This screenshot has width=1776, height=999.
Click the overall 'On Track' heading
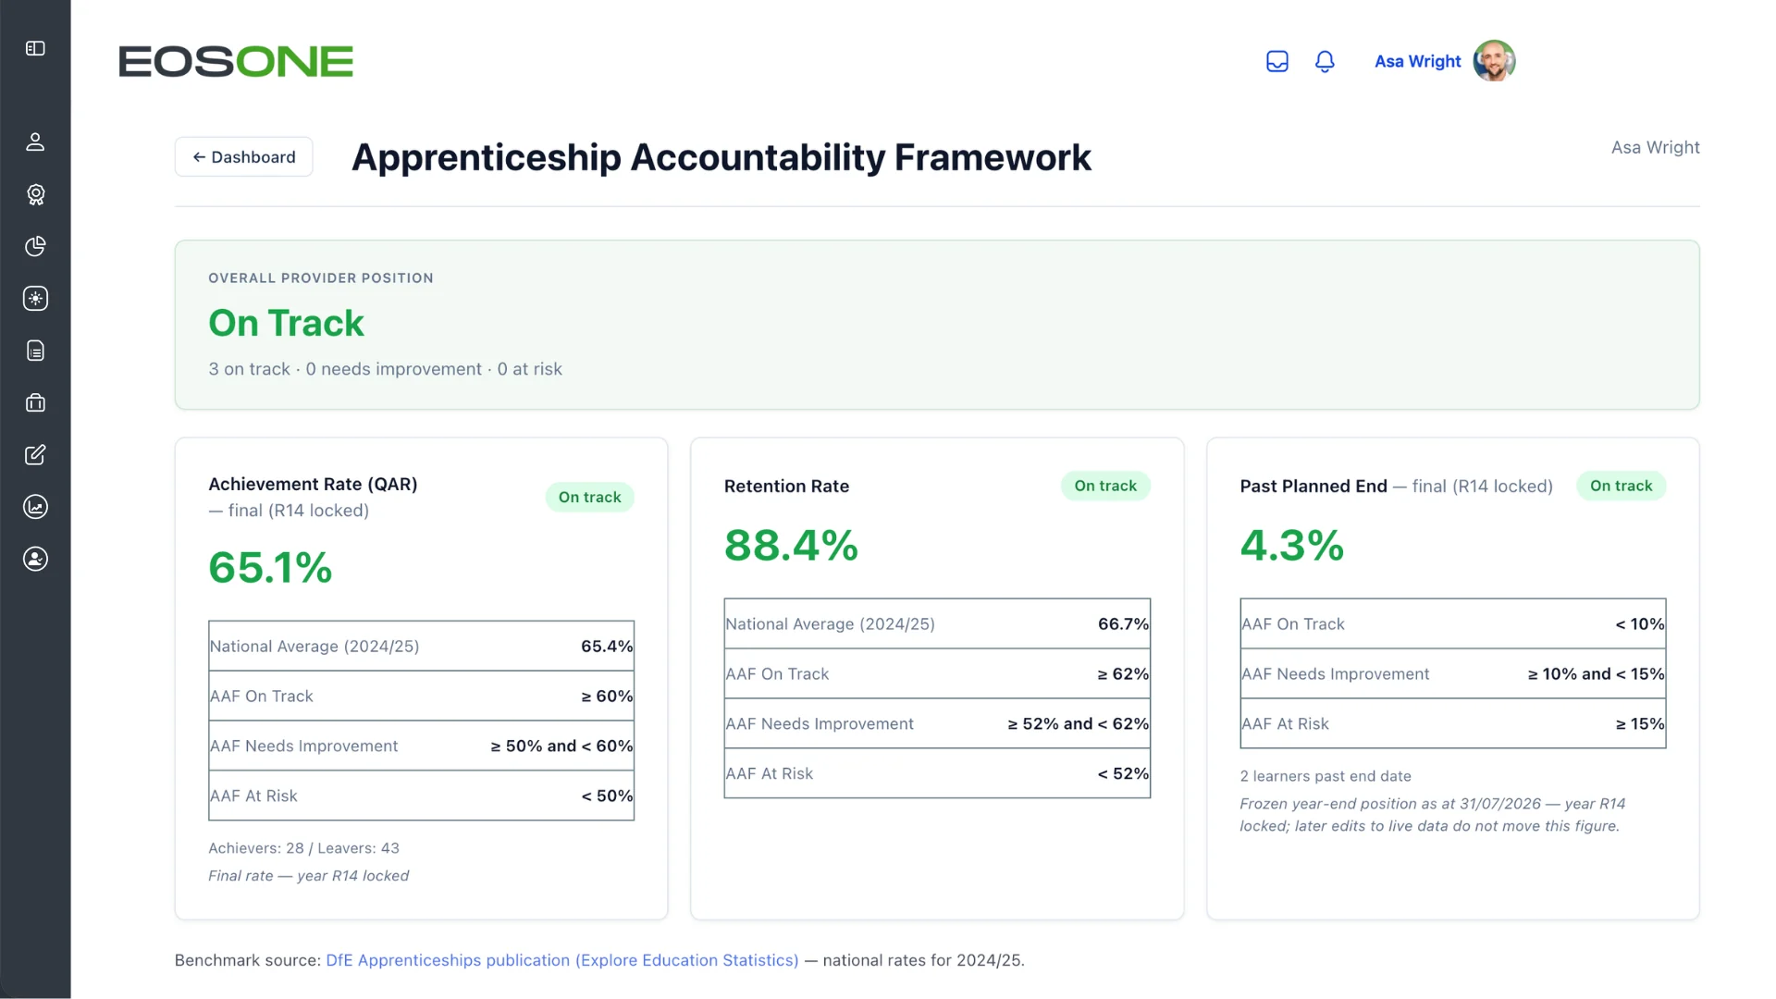click(x=287, y=323)
